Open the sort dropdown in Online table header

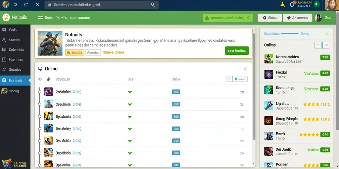point(237,79)
